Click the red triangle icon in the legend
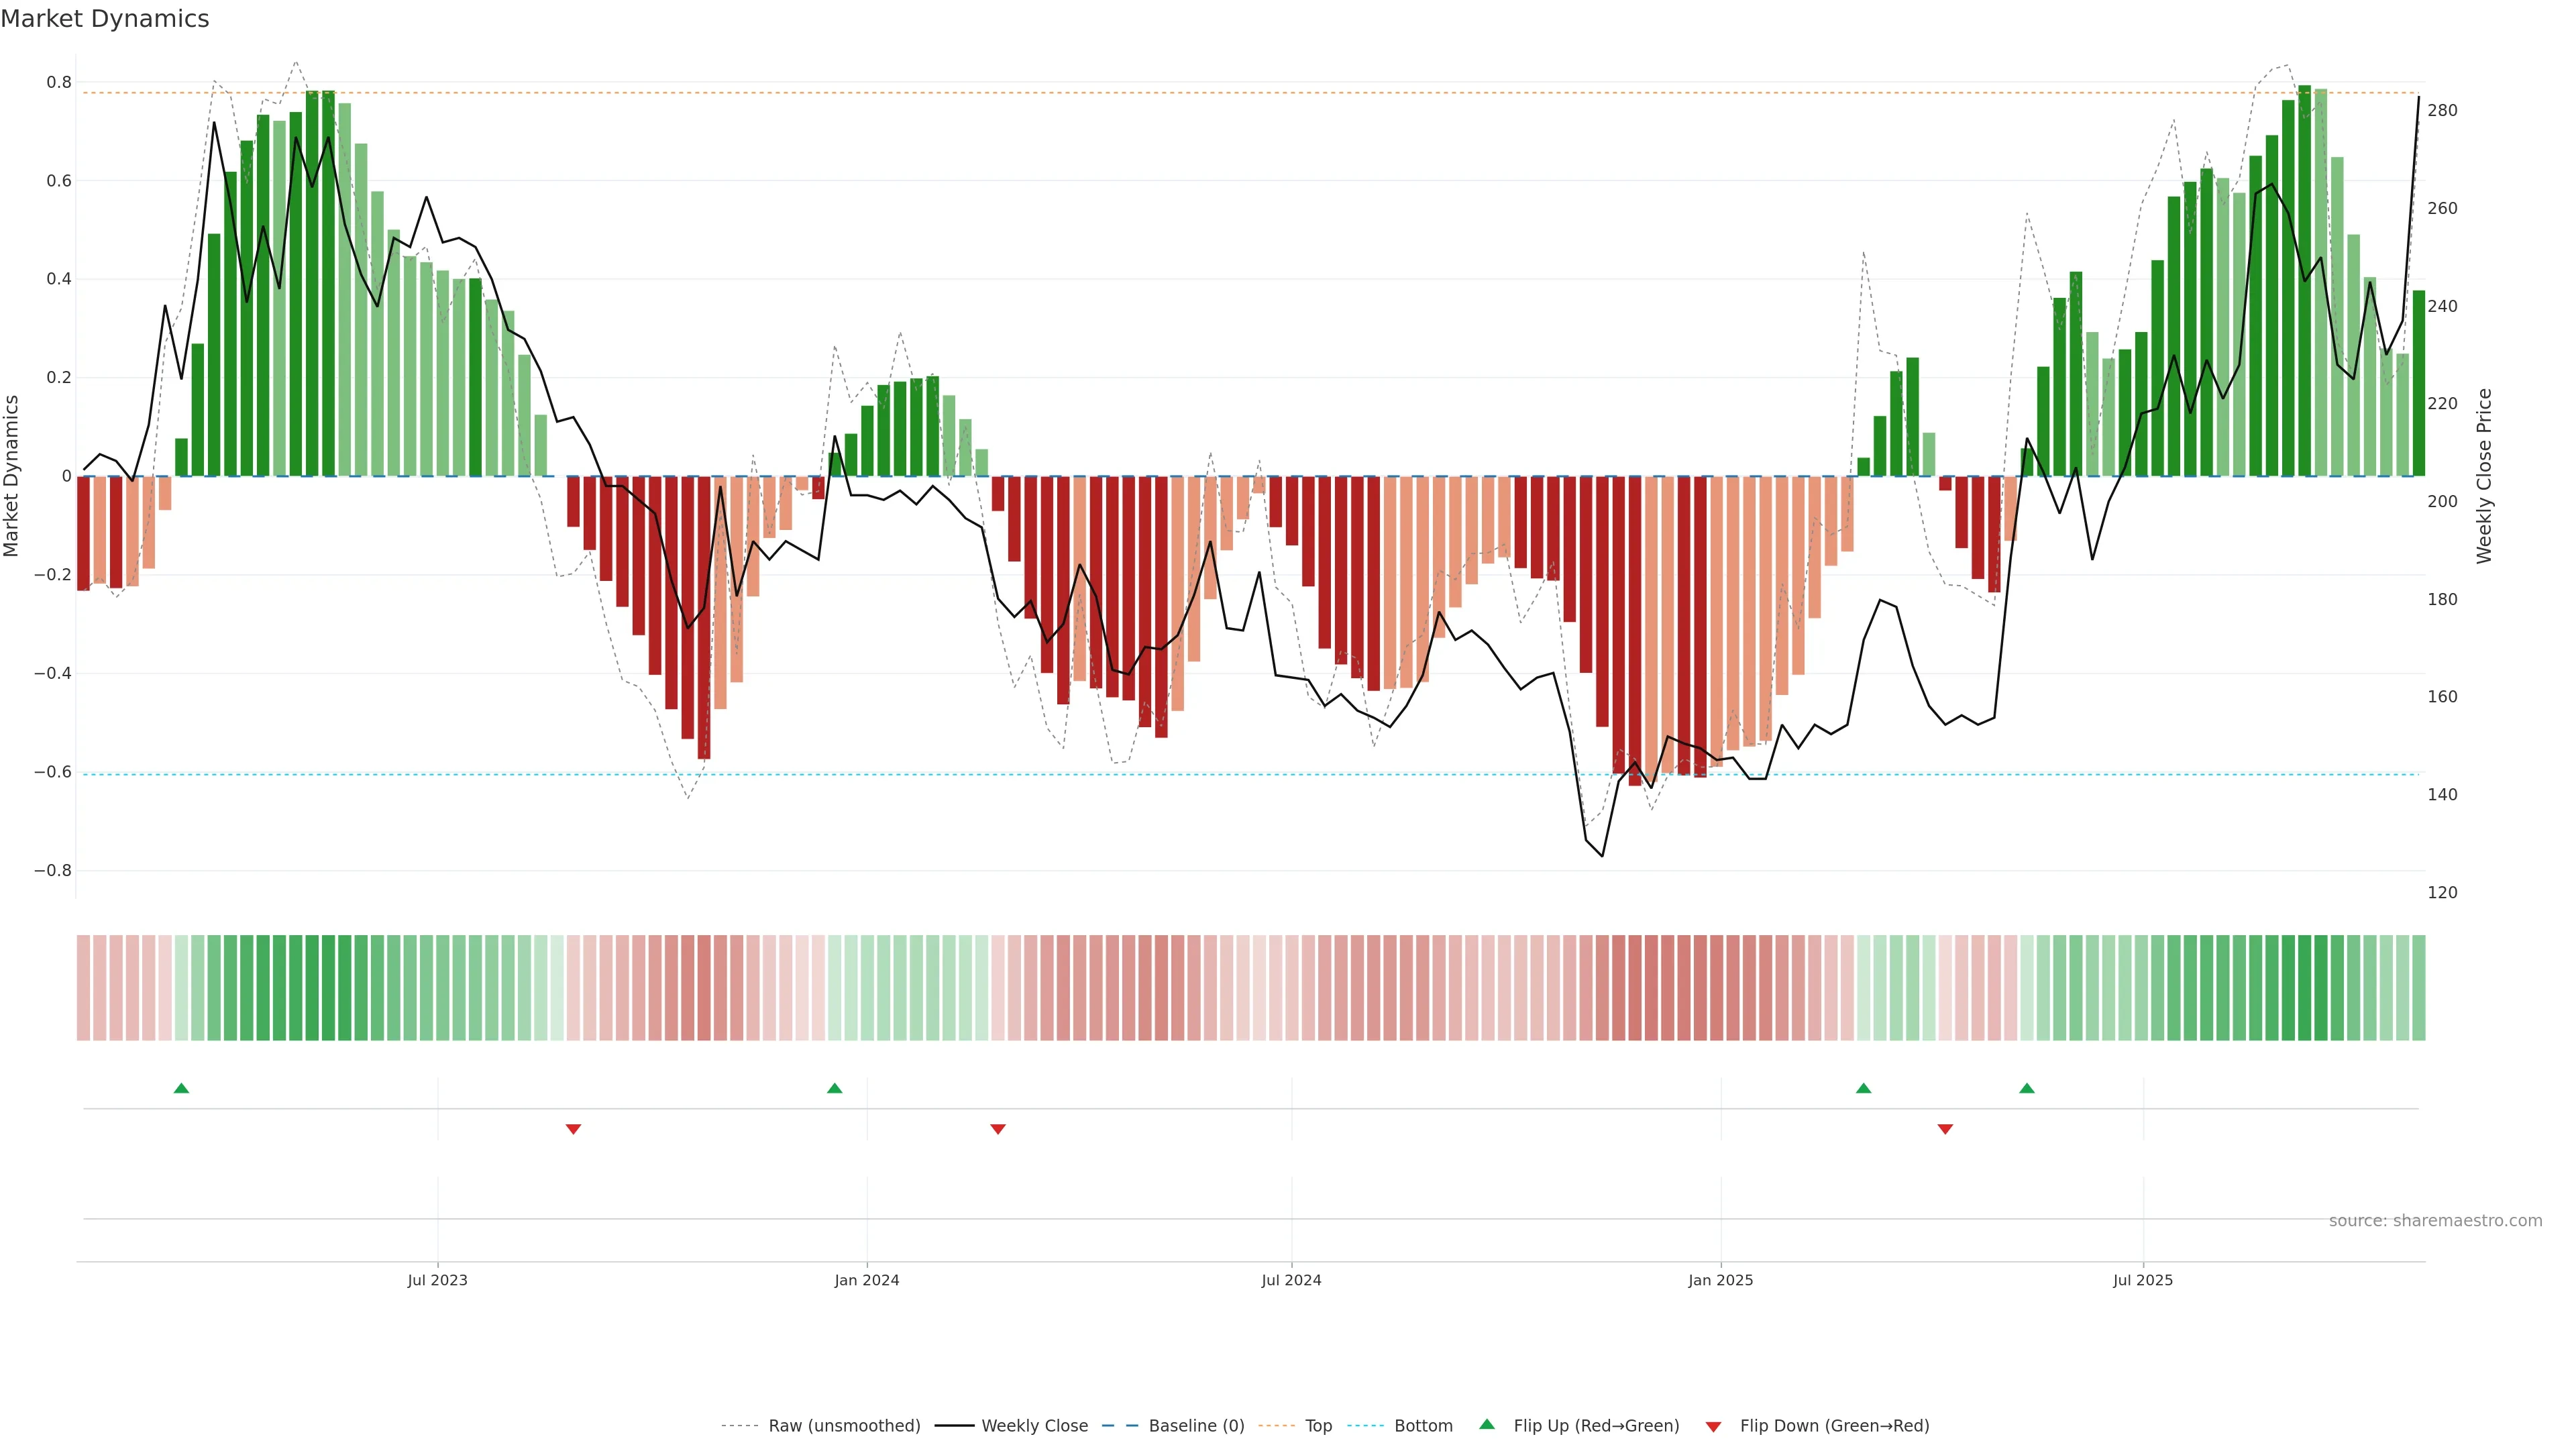Image resolution: width=2576 pixels, height=1449 pixels. pos(1713,1427)
